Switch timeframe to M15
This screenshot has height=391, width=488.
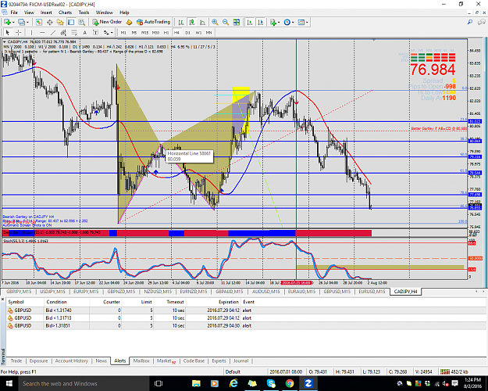(144, 32)
